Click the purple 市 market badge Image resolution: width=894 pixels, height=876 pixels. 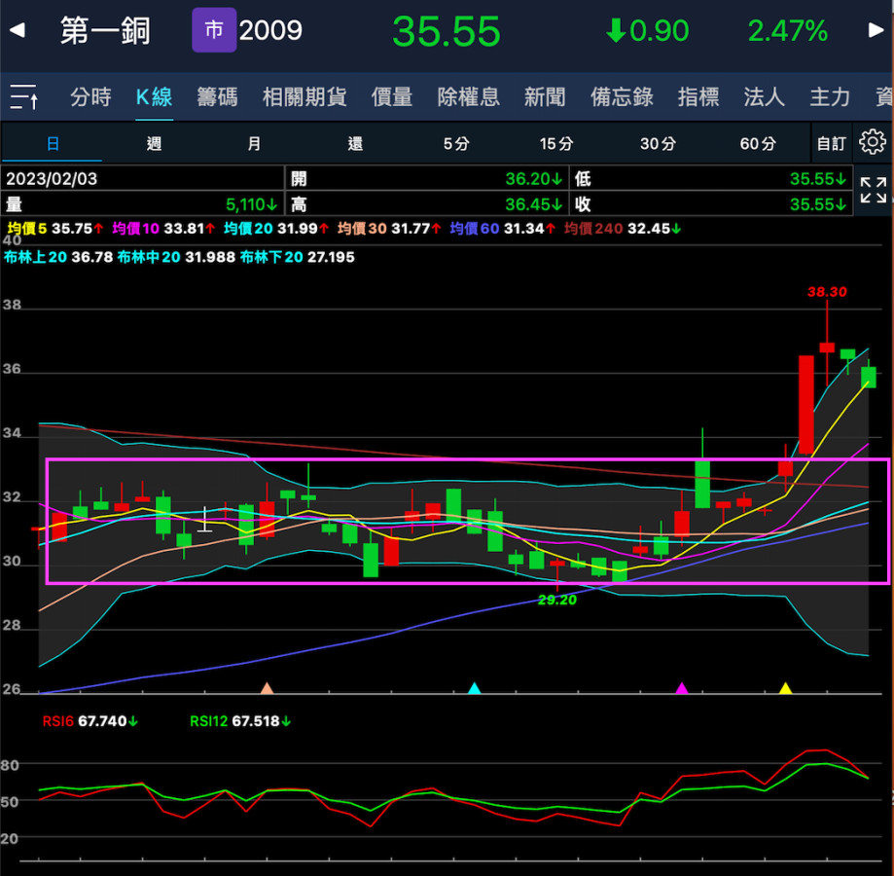tap(214, 31)
